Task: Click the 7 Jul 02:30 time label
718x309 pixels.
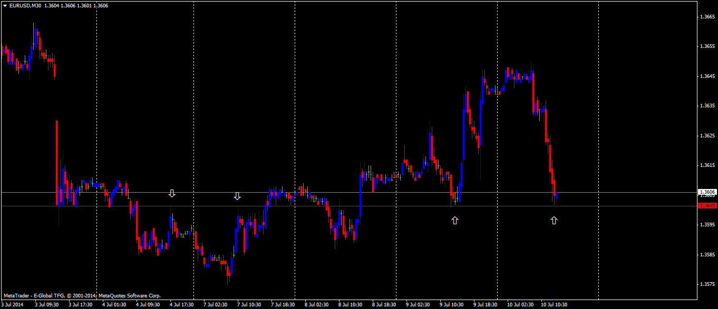Action: pyautogui.click(x=215, y=304)
